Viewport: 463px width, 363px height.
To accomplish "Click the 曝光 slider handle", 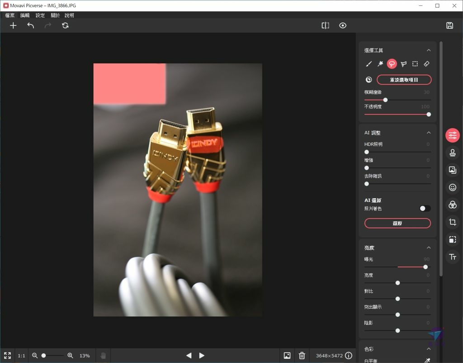I will click(x=425, y=267).
